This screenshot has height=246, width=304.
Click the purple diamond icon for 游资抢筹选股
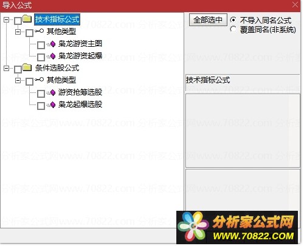coord(53,92)
